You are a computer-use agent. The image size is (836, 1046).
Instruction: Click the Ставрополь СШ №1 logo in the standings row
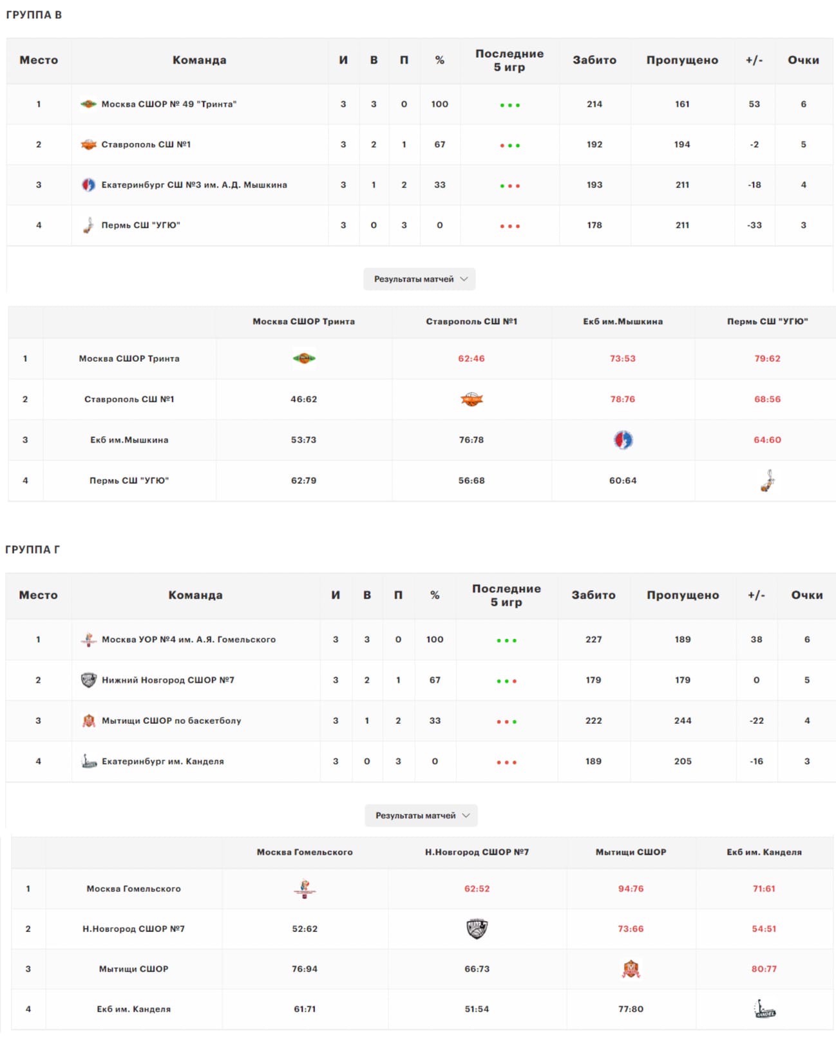click(88, 145)
